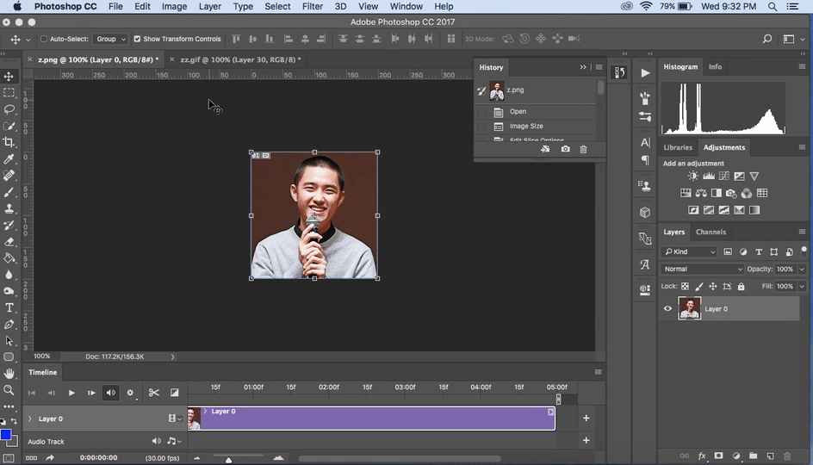813x465 pixels.
Task: Toggle Show Transform Controls checkbox
Action: [137, 39]
